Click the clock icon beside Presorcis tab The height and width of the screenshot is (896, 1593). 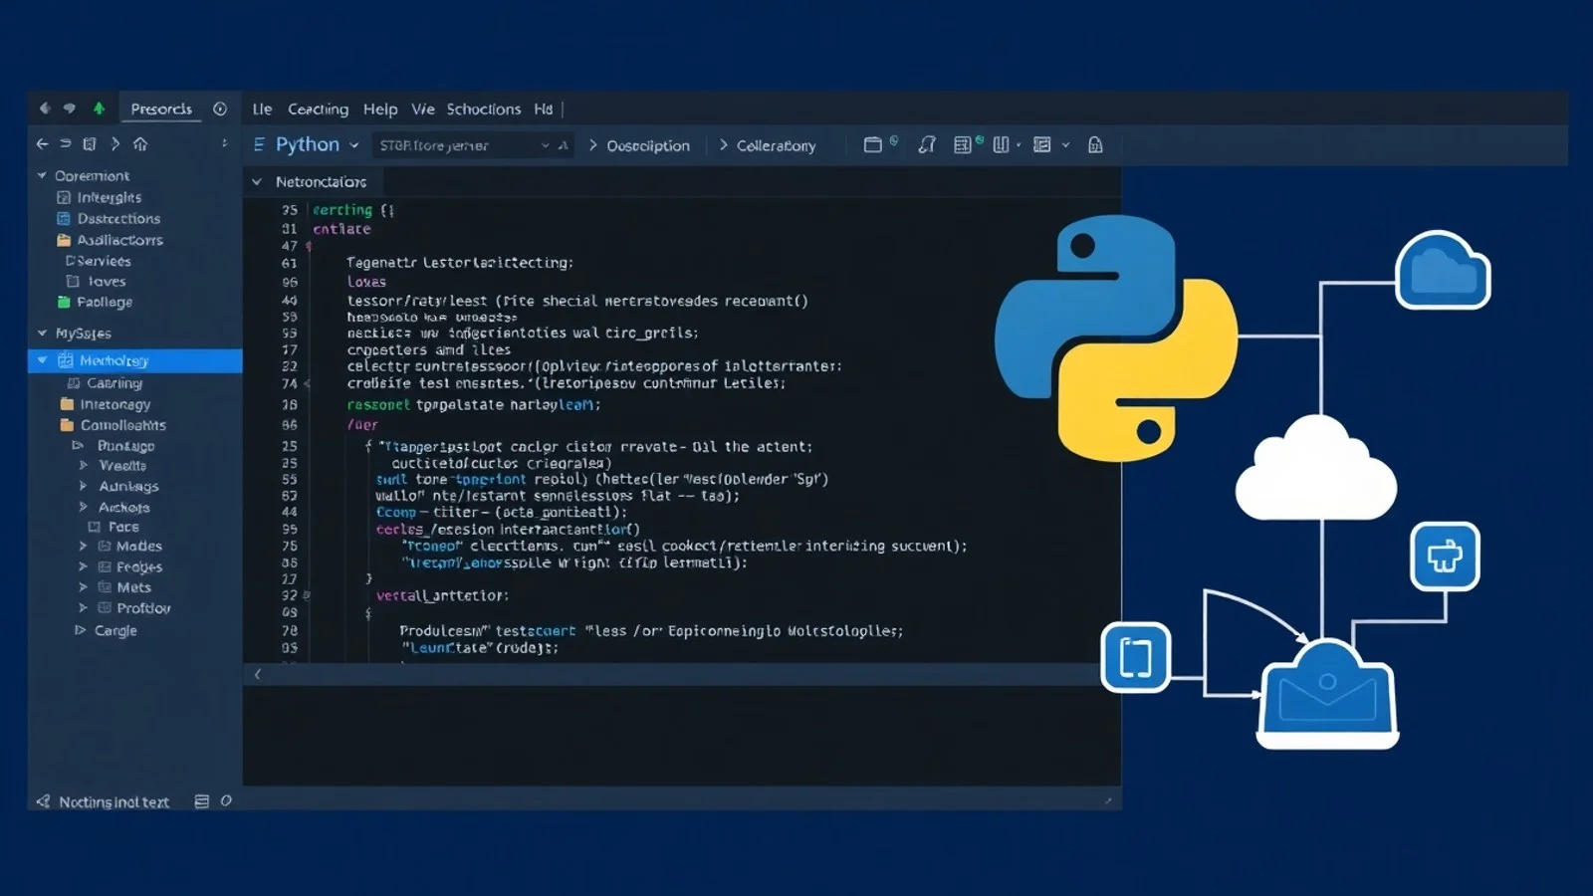[220, 109]
